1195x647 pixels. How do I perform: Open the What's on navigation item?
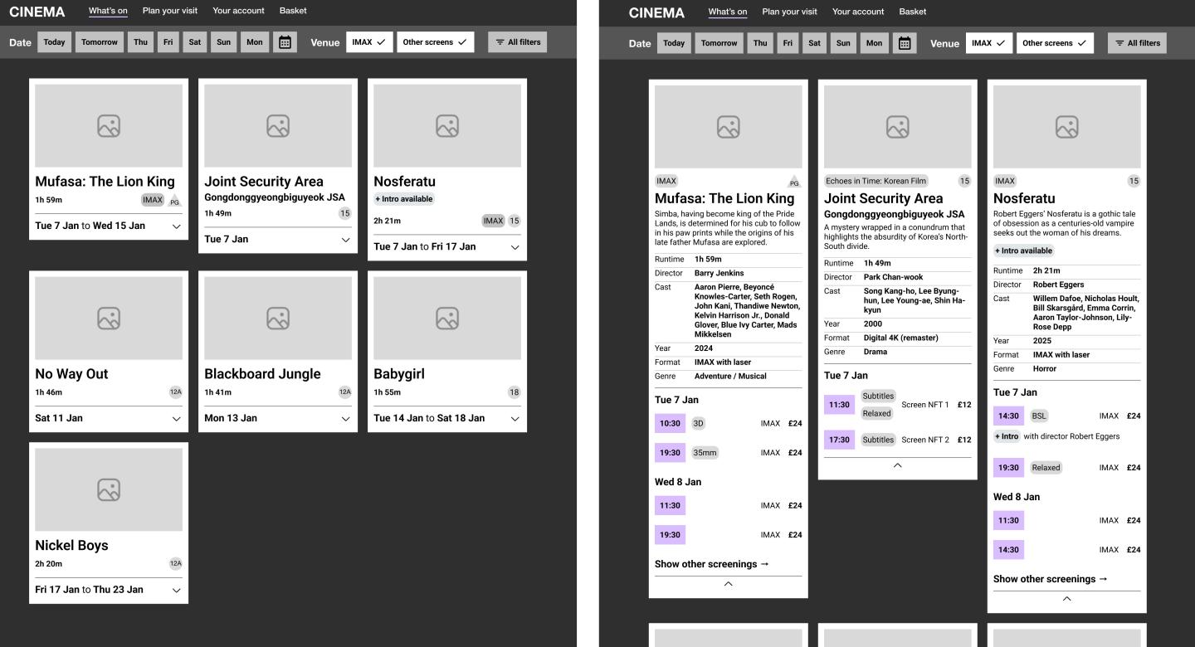pos(108,12)
